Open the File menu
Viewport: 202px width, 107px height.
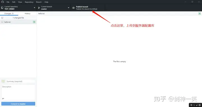(x=8, y=2)
